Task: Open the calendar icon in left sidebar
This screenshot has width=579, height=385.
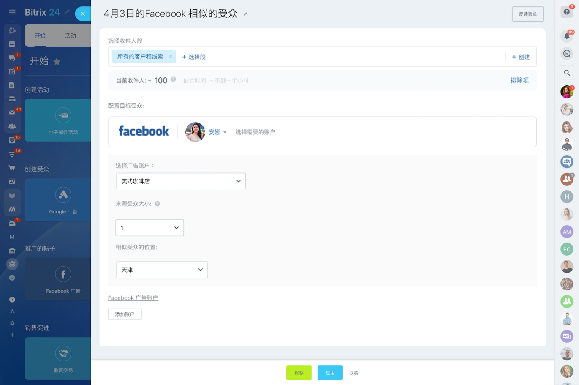Action: [12, 71]
